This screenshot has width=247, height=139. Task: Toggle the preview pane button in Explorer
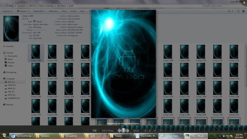pyautogui.click(x=238, y=11)
